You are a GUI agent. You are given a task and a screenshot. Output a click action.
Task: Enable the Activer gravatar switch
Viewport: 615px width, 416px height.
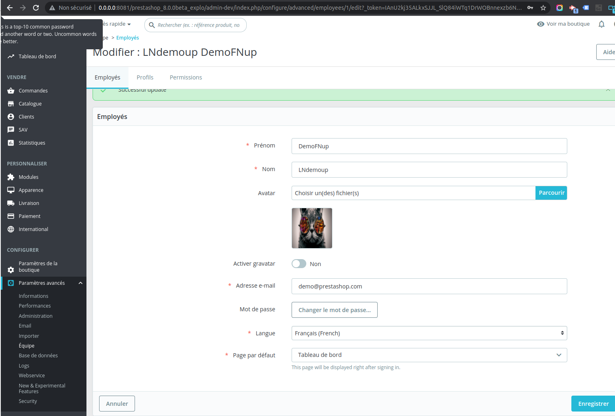[x=299, y=264]
